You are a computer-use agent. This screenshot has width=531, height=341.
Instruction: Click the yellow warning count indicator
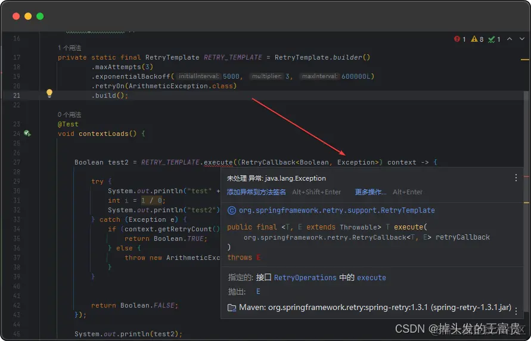tap(477, 39)
